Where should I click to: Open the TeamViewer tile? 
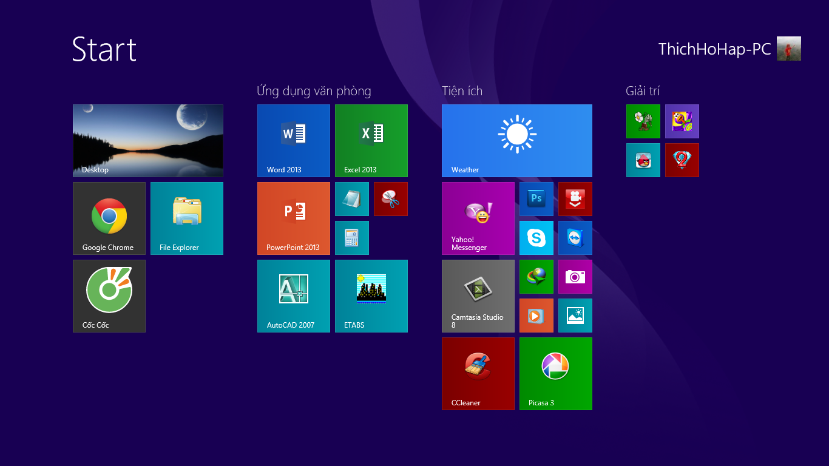point(575,238)
